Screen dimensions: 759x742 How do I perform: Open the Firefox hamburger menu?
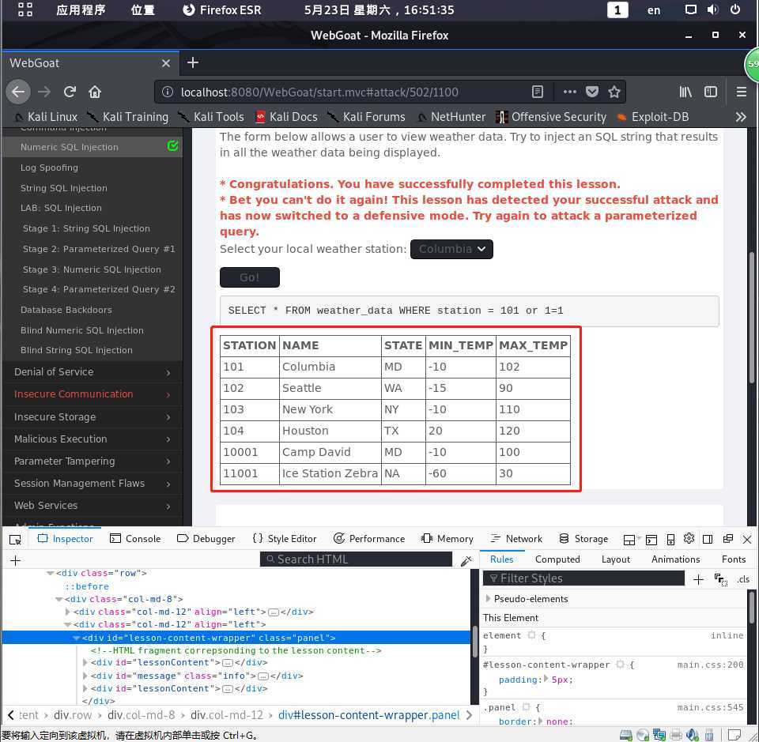(x=741, y=92)
